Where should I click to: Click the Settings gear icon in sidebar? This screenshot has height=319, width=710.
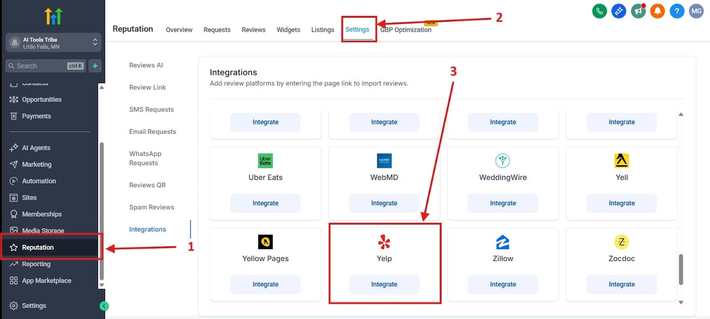click(x=14, y=306)
